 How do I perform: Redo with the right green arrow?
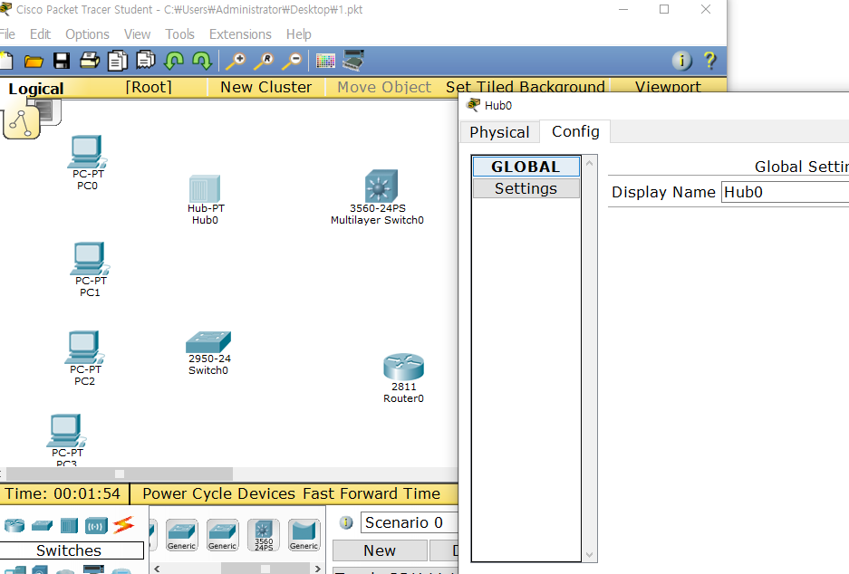click(x=202, y=61)
